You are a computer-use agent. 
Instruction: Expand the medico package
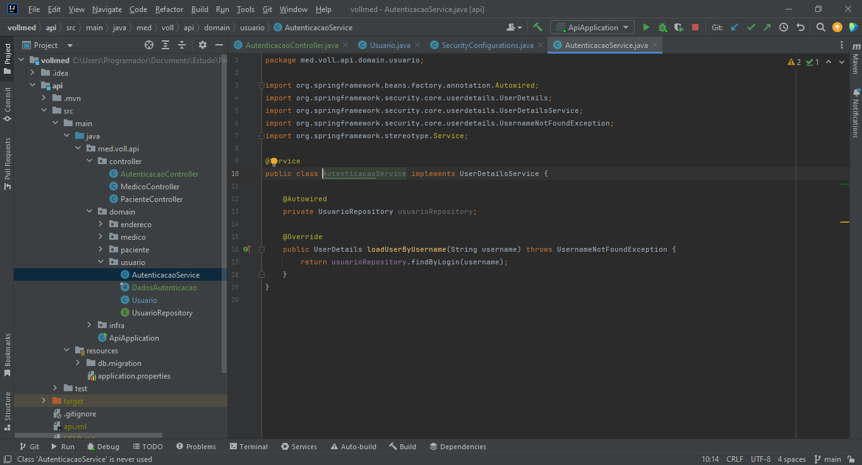(x=100, y=237)
